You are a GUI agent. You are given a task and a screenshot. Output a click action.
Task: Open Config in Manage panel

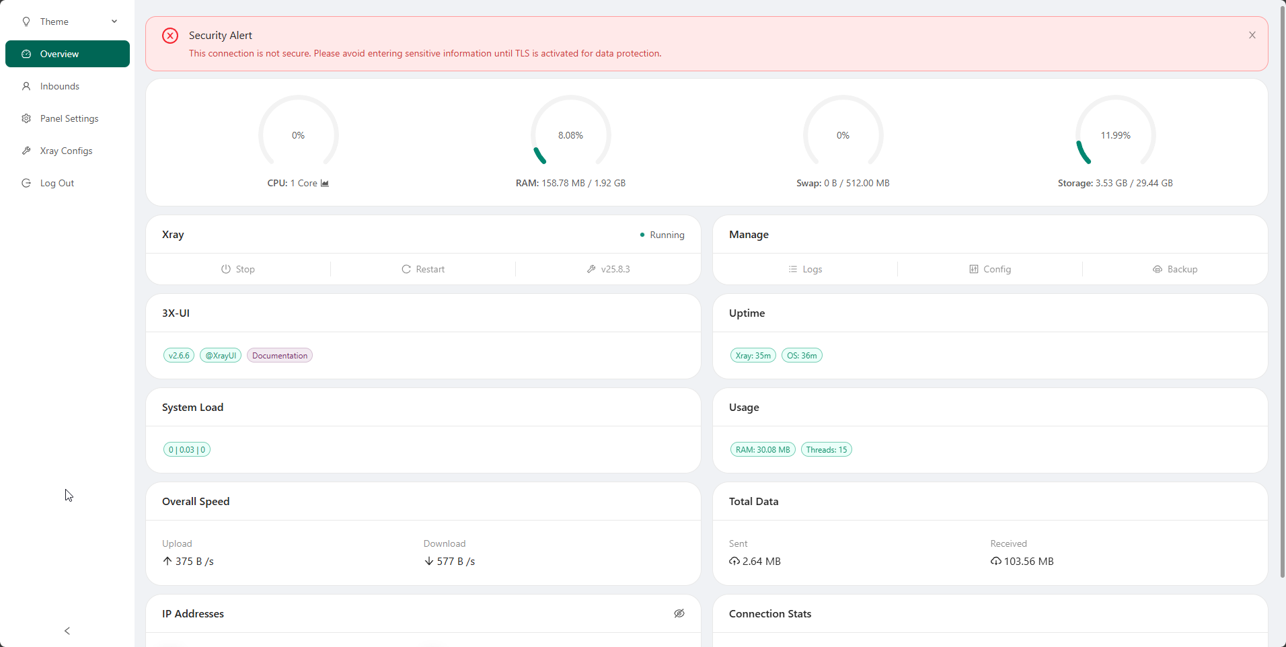[x=990, y=269]
